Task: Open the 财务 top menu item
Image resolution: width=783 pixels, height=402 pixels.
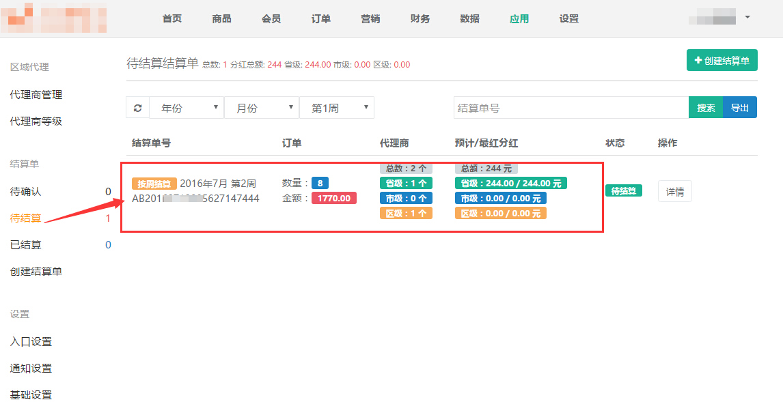Action: click(420, 18)
